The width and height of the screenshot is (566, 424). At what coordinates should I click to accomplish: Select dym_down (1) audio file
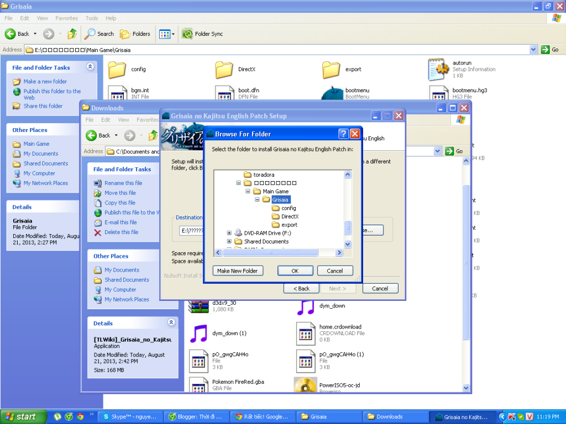click(218, 333)
